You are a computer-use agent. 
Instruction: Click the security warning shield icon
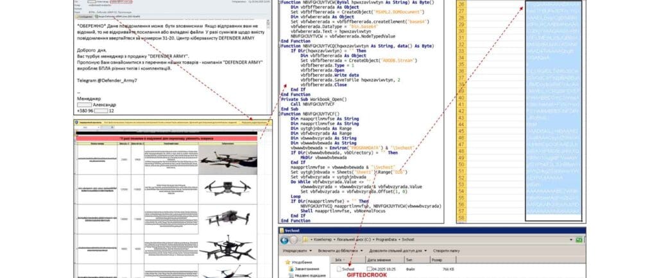pos(76,121)
